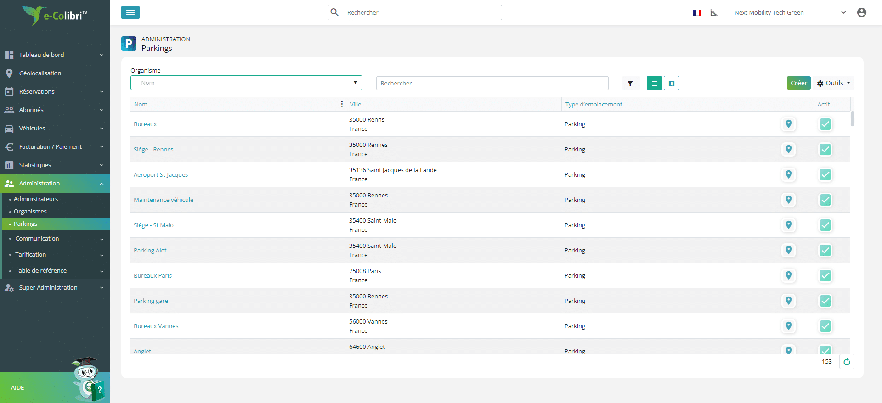Expand the Statistiques menu chevron

102,165
